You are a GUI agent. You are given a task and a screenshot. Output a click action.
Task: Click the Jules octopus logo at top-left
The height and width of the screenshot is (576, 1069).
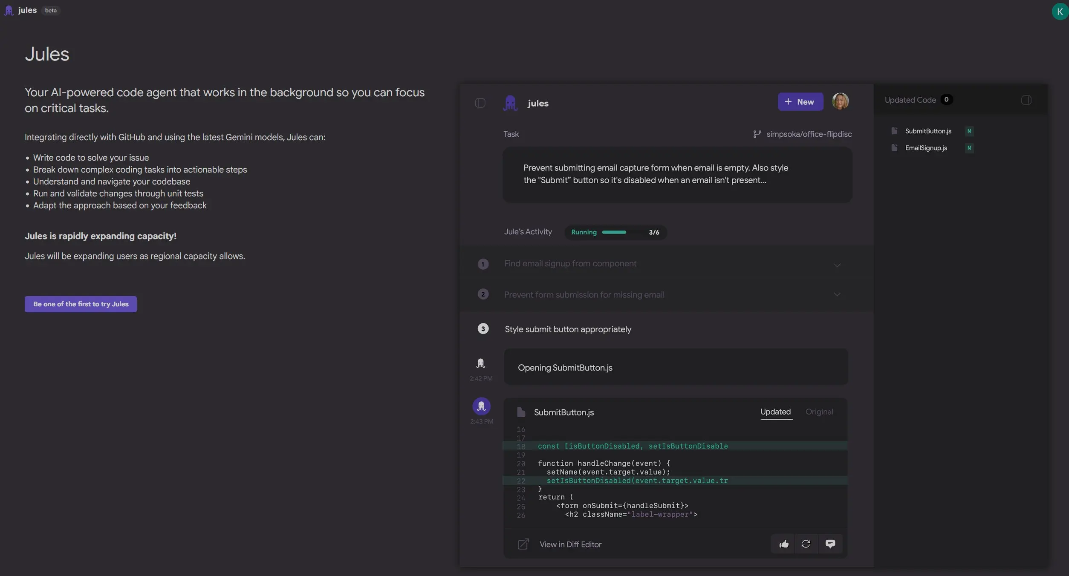(x=9, y=10)
